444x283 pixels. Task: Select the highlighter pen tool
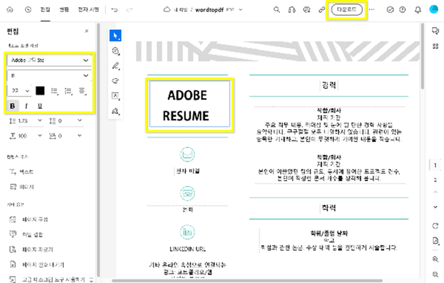tap(115, 66)
